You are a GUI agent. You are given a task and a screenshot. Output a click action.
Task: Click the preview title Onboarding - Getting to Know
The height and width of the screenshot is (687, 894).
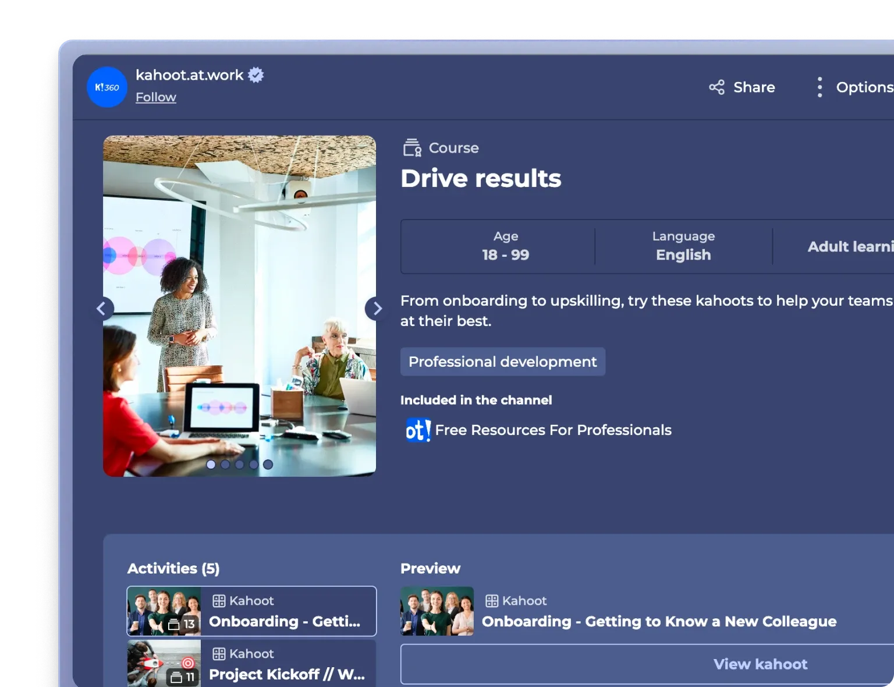pos(659,622)
